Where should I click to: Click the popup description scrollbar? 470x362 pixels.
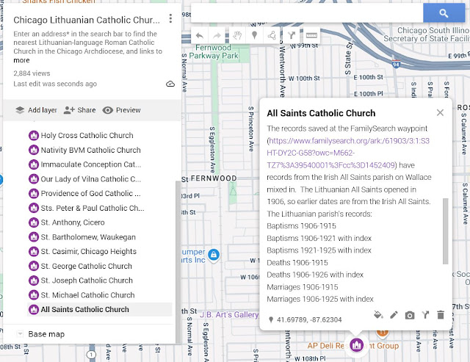click(x=446, y=231)
